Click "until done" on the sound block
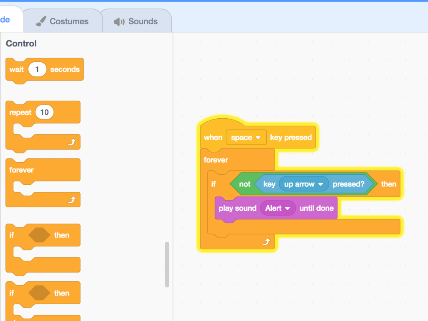This screenshot has height=321, width=428. tap(317, 208)
